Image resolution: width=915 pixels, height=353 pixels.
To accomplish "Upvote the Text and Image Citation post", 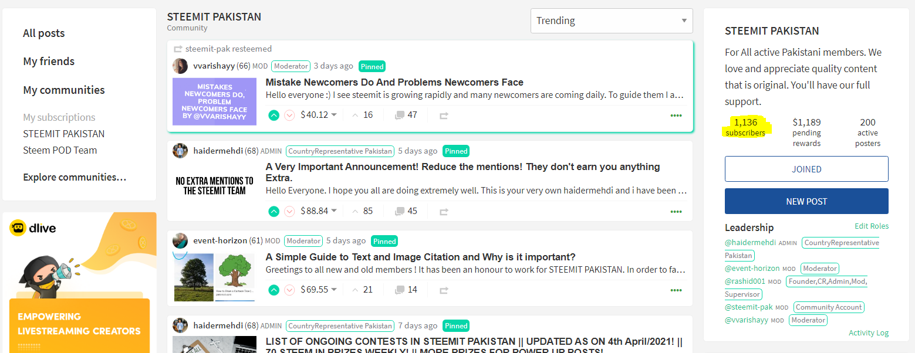I will 274,290.
